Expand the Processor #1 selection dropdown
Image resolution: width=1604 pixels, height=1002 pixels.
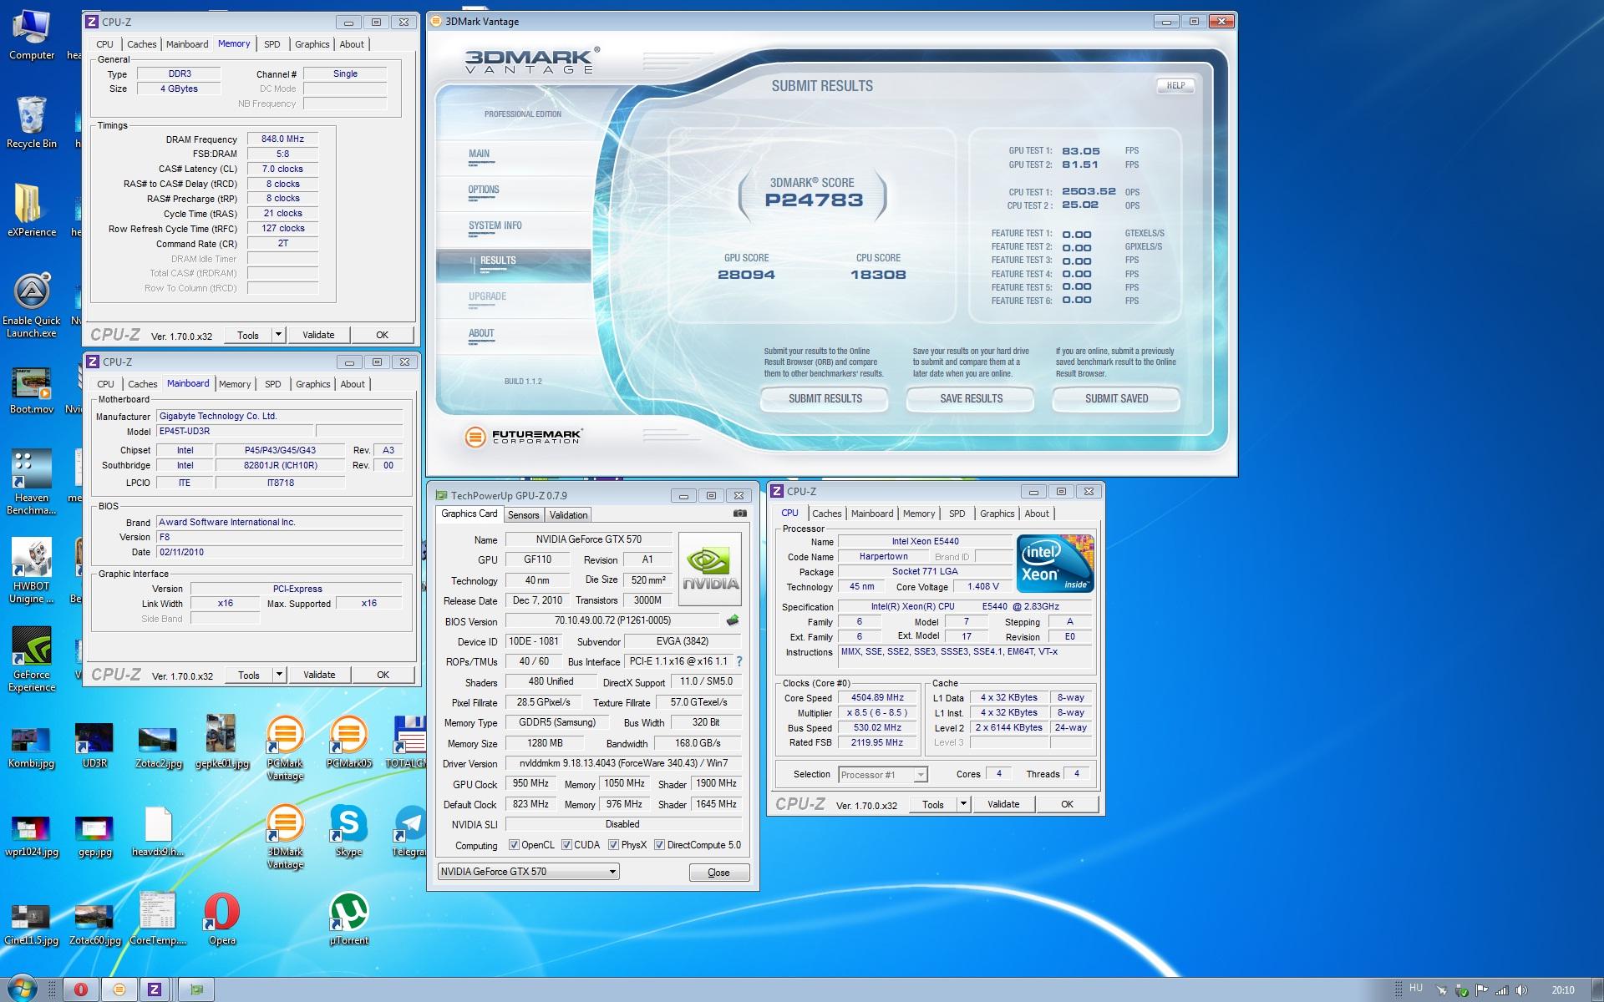920,775
